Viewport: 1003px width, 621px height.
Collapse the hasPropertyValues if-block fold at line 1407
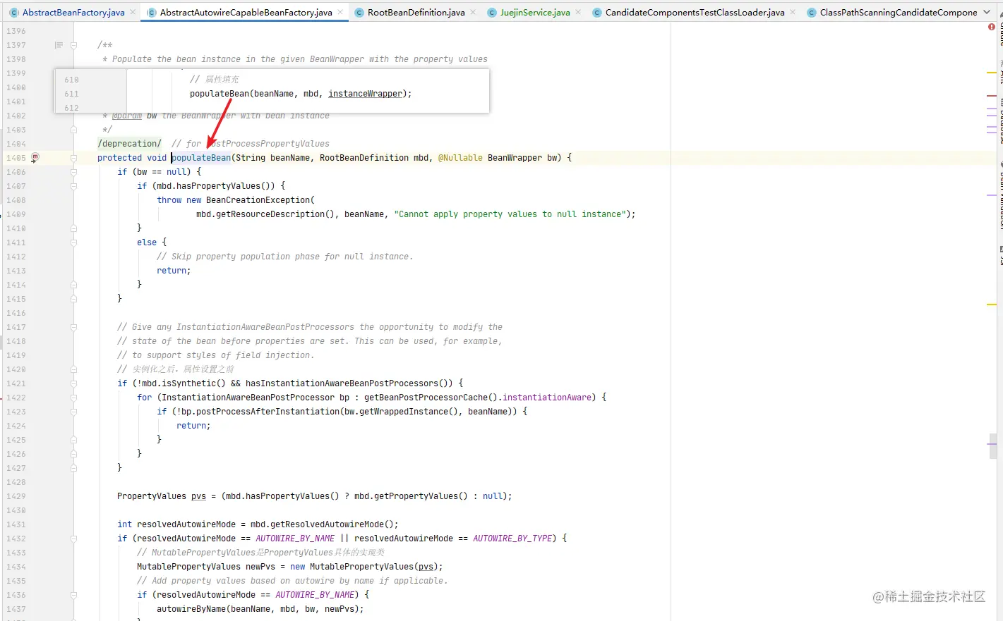tap(73, 186)
